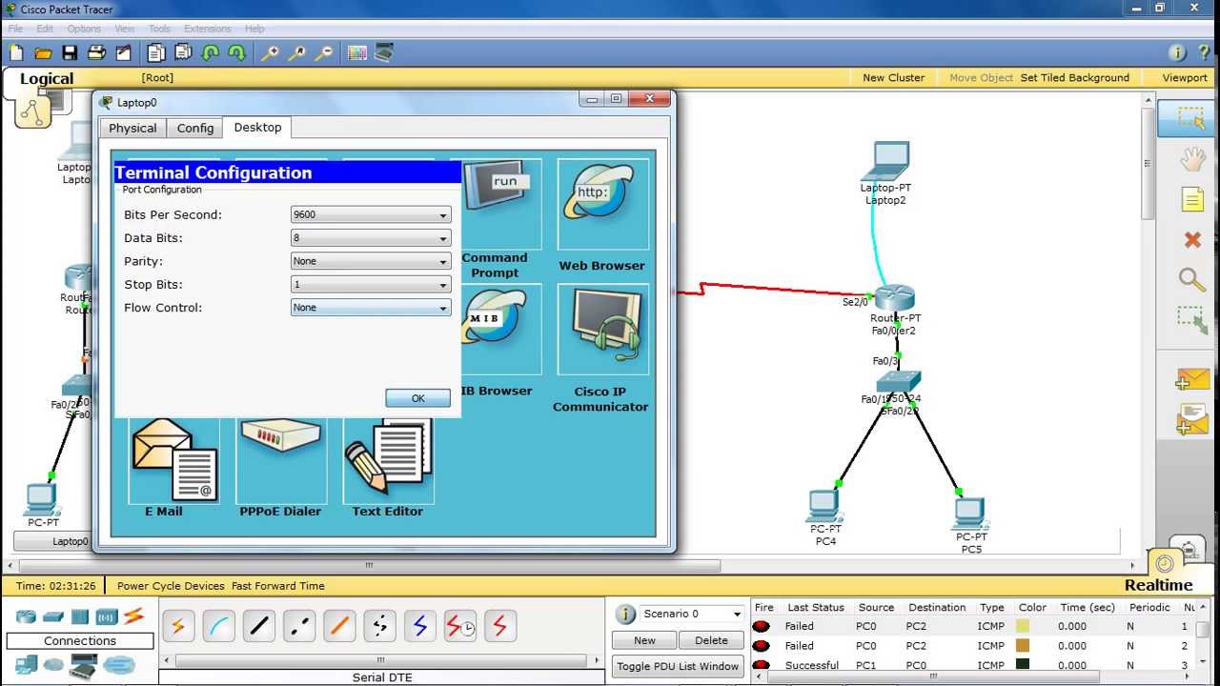Click Toggle PDU List Window button
Viewport: 1220px width, 686px height.
coord(678,666)
